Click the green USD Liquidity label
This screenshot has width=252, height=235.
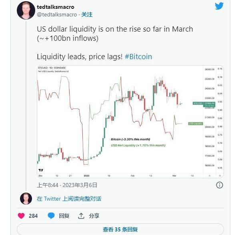(x=196, y=123)
